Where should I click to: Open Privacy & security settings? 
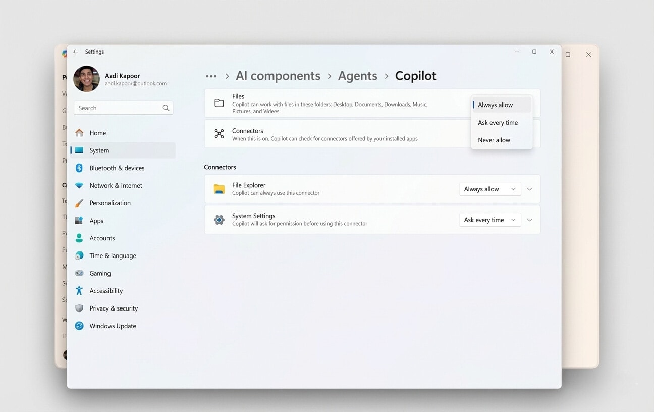point(114,308)
